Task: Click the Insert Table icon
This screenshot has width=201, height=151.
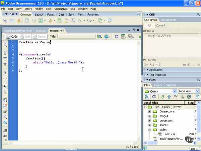Action: [26, 21]
